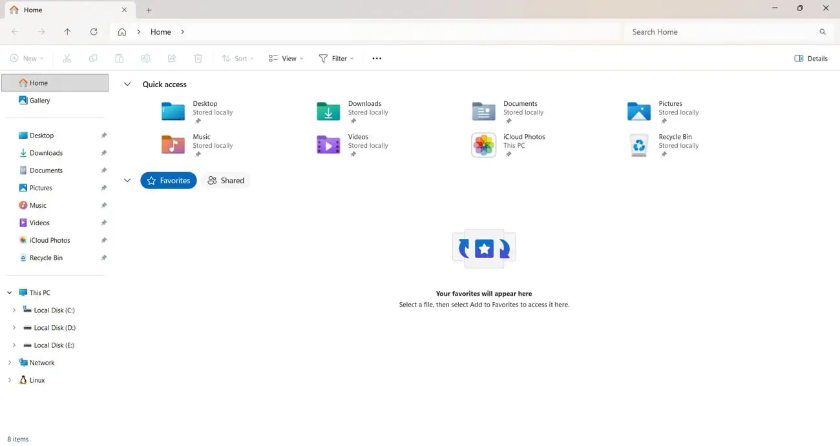The image size is (840, 446).
Task: Close the Home tab
Action: (x=125, y=10)
